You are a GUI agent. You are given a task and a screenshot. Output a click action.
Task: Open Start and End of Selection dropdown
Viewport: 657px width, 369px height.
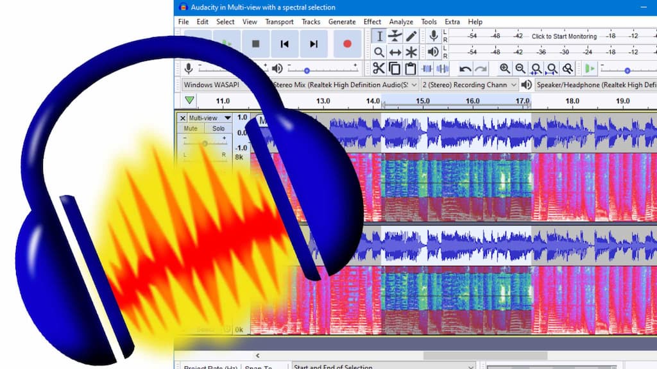pos(384,366)
